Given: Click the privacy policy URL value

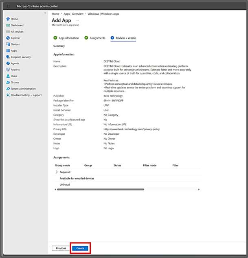Looking at the screenshot, I should [x=132, y=129].
